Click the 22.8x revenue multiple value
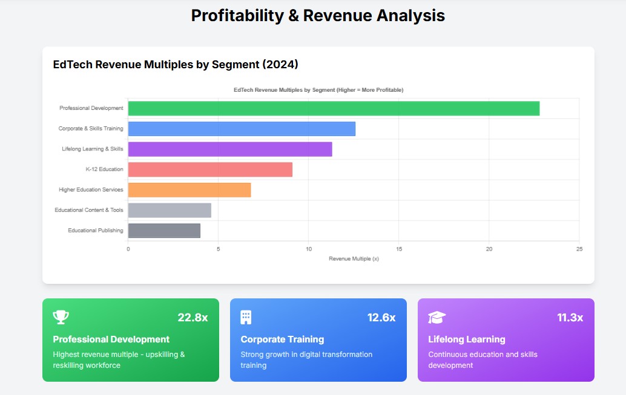This screenshot has height=395, width=626. tap(193, 318)
